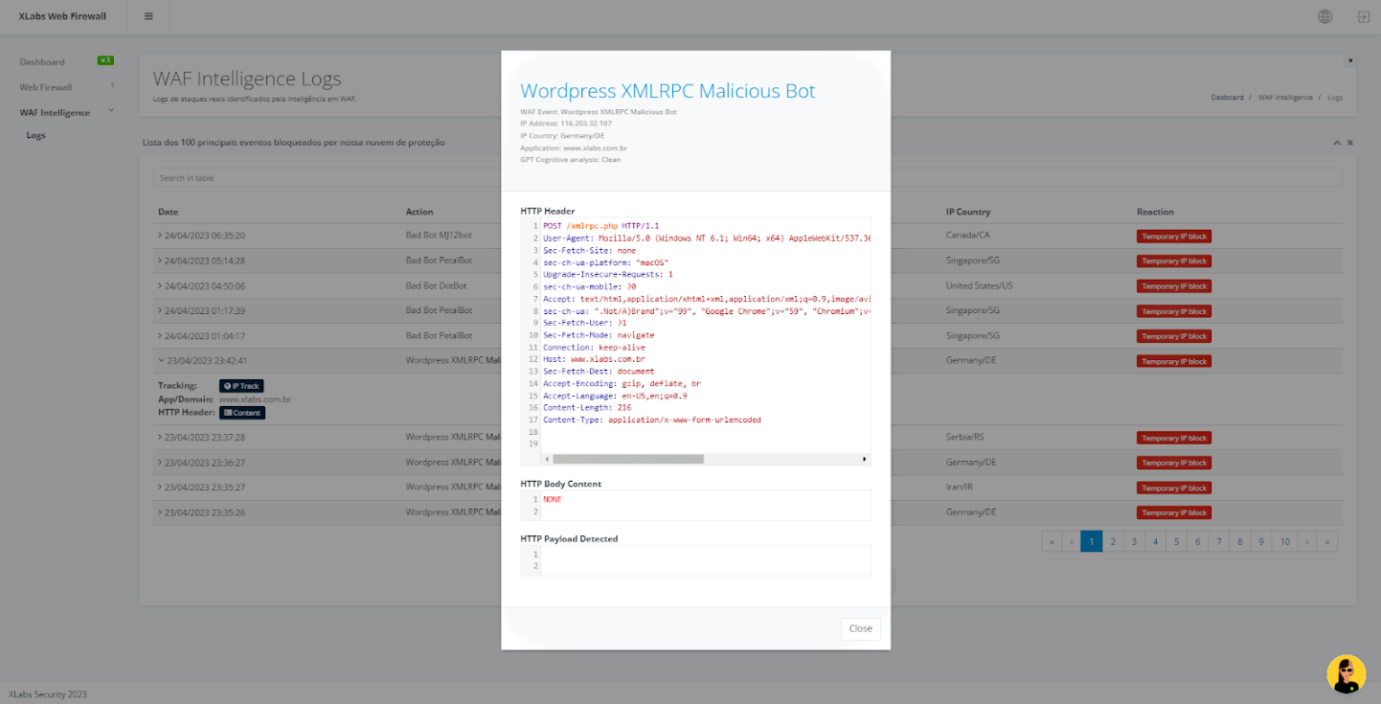This screenshot has height=704, width=1381.
Task: Open the hamburger menu next to XLabs Web Firewall
Action: pos(148,16)
